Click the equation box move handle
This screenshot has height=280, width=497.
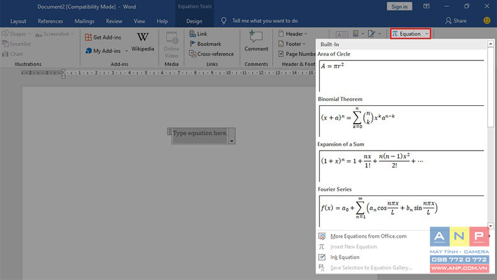point(169,132)
